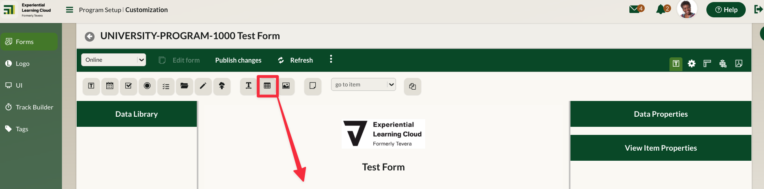This screenshot has height=189, width=764.
Task: Click the Experiential Learning Cloud top-left logo
Action: [28, 10]
